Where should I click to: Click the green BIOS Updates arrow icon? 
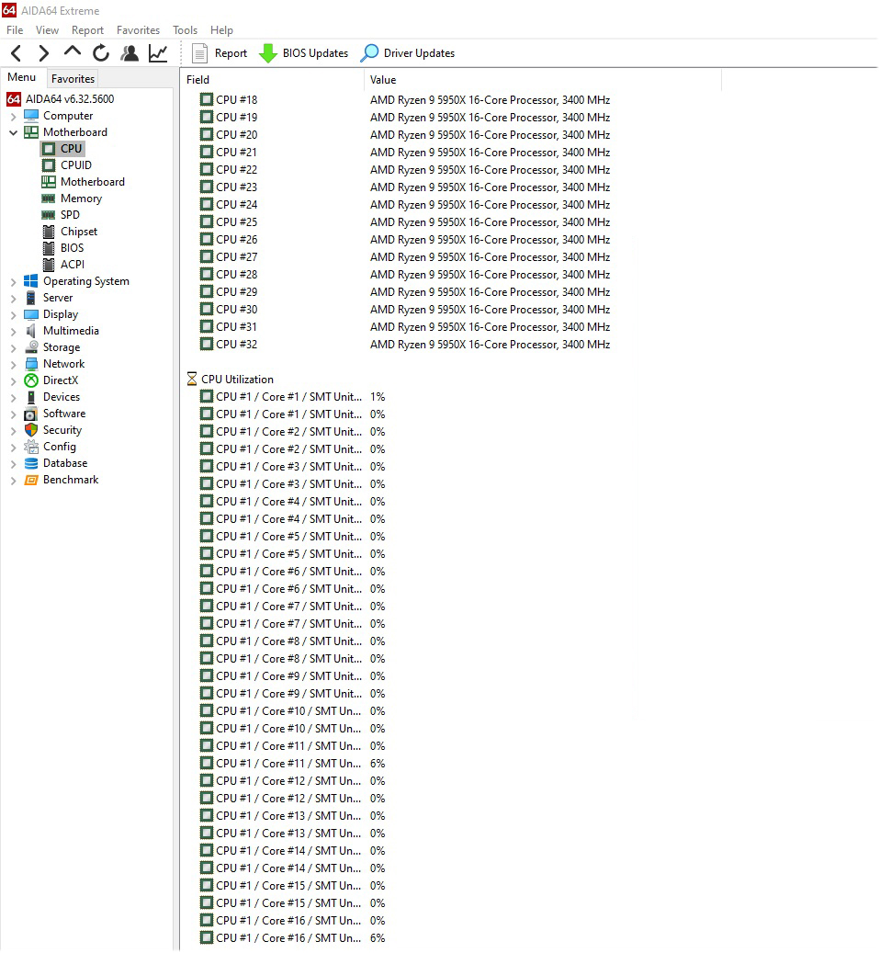(x=268, y=53)
